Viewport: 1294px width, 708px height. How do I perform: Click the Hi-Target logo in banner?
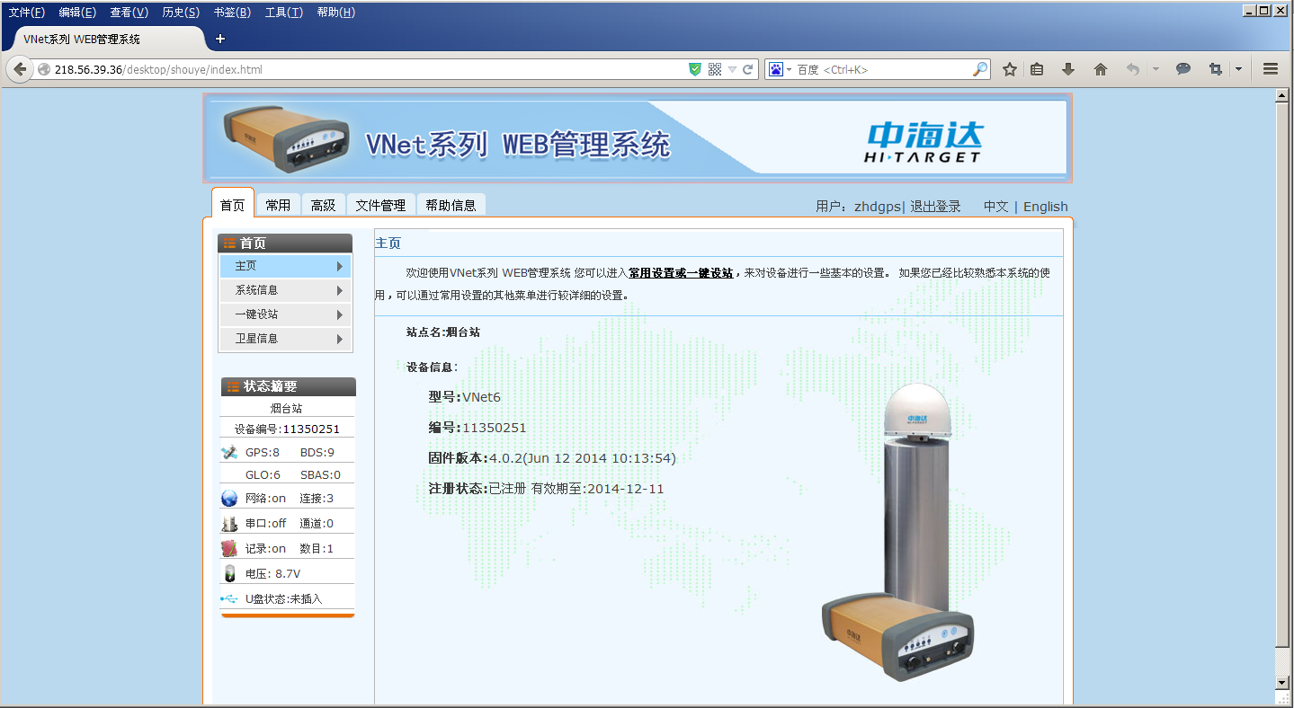point(924,143)
